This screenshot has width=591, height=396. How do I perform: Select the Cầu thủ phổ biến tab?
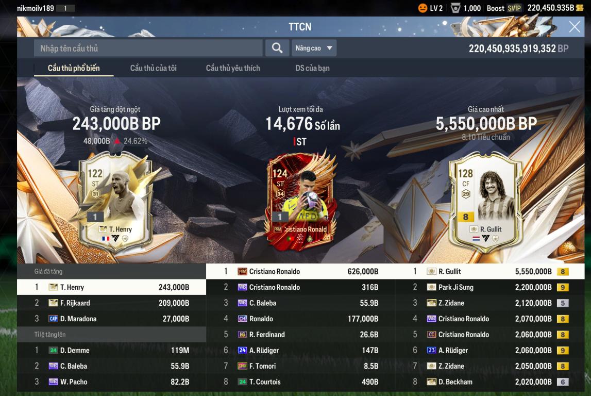coord(74,68)
